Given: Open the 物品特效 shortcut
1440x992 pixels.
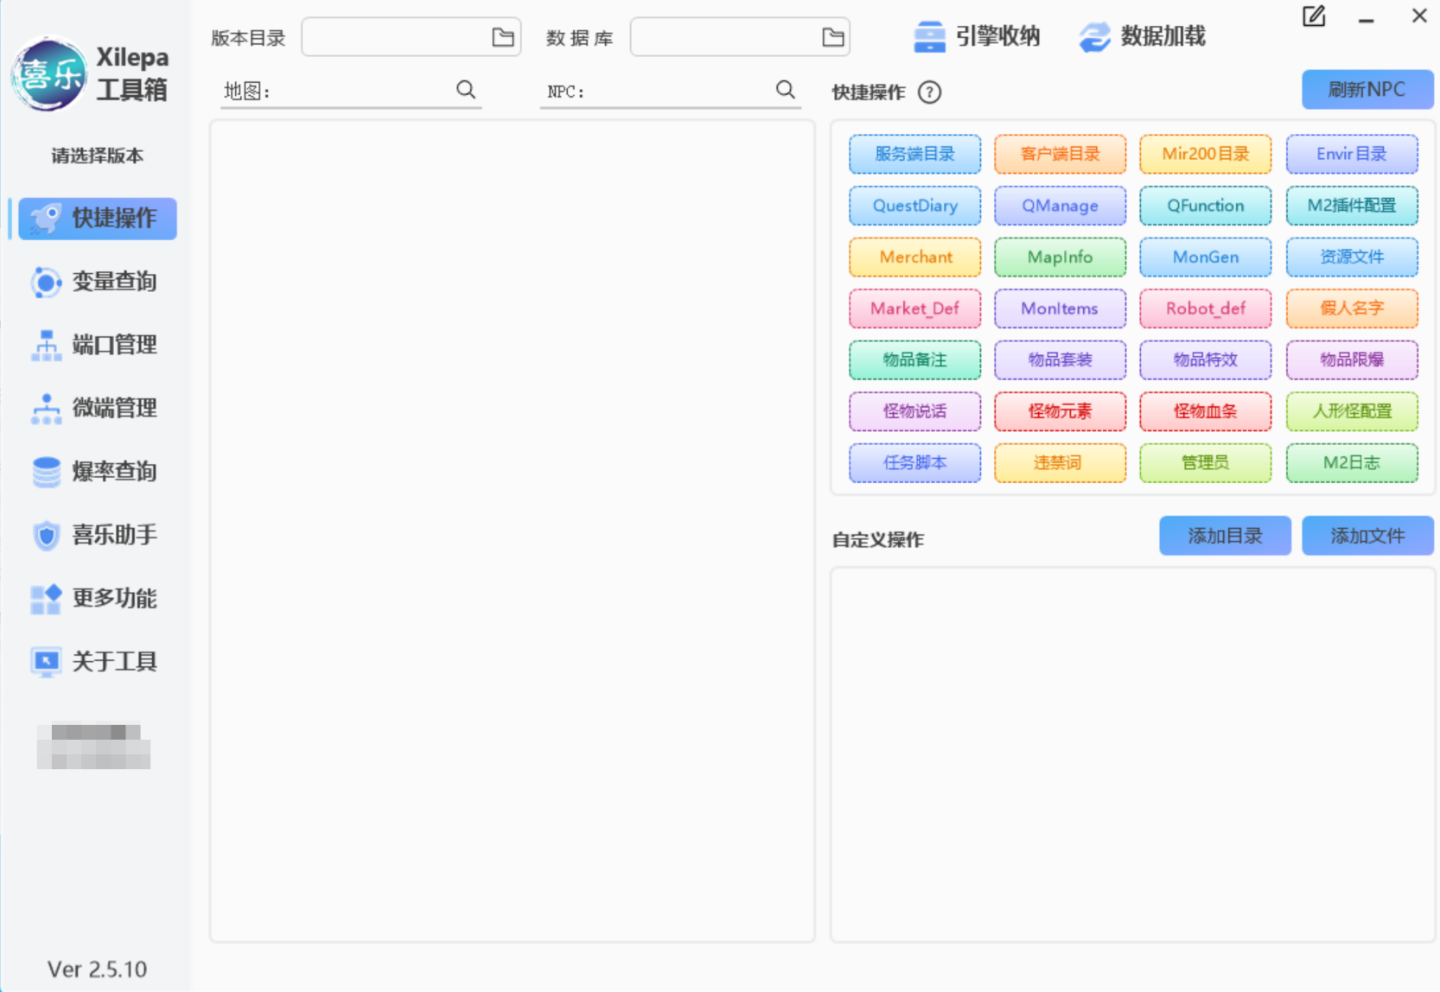Looking at the screenshot, I should pos(1205,359).
